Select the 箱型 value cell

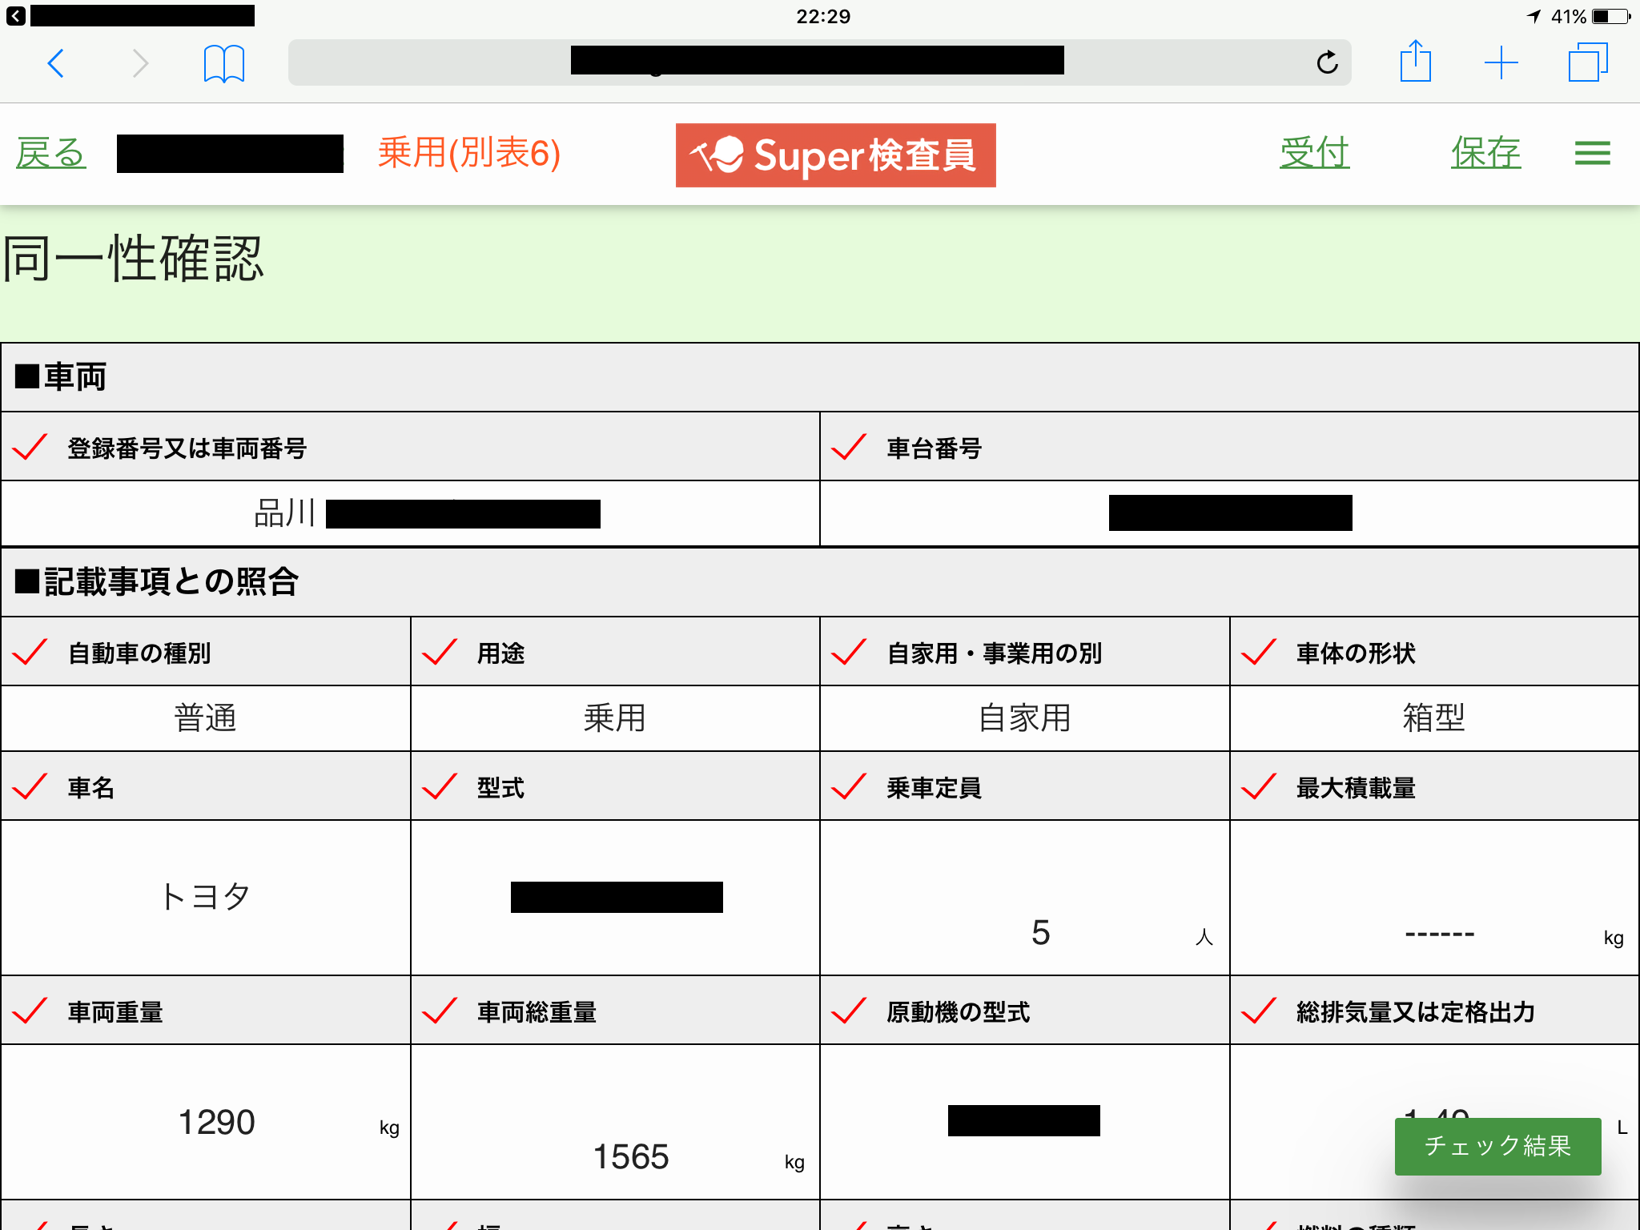[x=1434, y=718]
